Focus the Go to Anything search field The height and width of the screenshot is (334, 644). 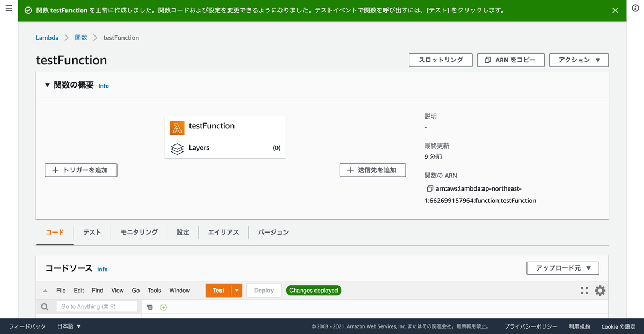pos(97,307)
